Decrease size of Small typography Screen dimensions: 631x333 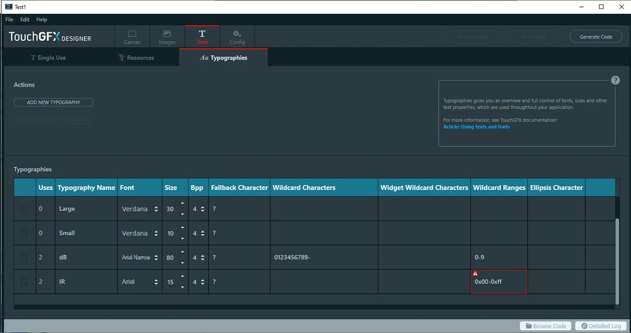coord(183,238)
